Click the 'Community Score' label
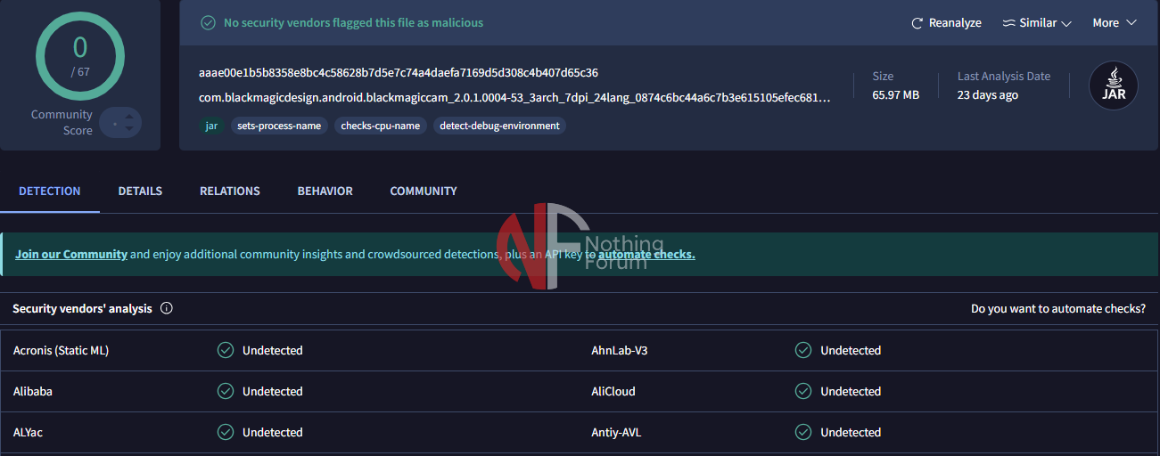 pos(62,122)
